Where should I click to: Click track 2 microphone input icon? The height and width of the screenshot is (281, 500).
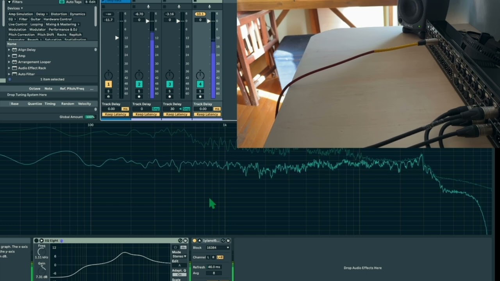(x=148, y=7)
